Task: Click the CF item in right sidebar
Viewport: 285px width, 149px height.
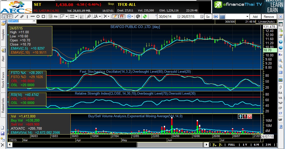Action: [280, 113]
